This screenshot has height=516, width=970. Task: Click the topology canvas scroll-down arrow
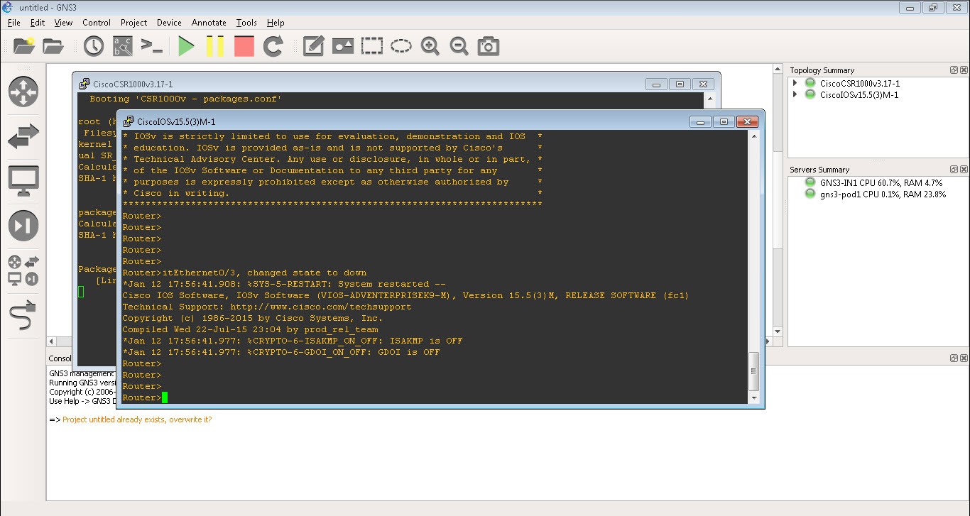(778, 331)
